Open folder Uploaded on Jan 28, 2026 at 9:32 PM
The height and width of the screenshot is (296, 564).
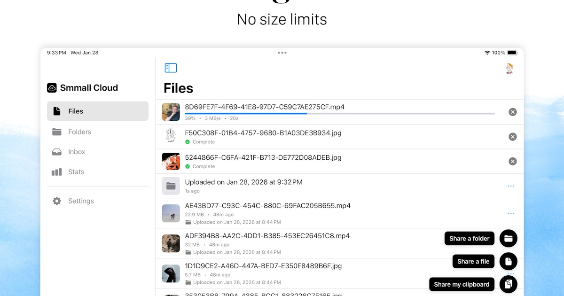tap(243, 182)
